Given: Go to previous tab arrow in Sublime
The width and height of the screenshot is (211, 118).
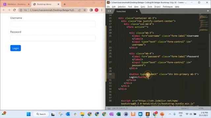Looking at the screenshot, I should tap(108, 11).
